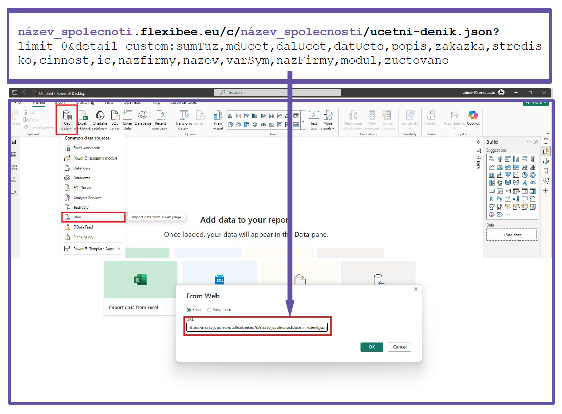Image resolution: width=562 pixels, height=414 pixels.
Task: Open the Data pane cylinder icon
Action: [546, 141]
